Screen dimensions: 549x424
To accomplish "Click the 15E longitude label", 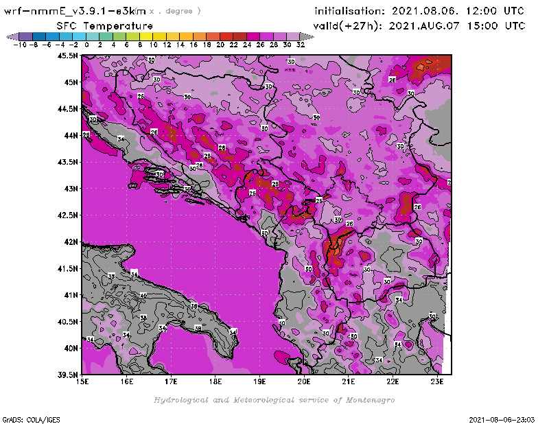I will coord(82,381).
